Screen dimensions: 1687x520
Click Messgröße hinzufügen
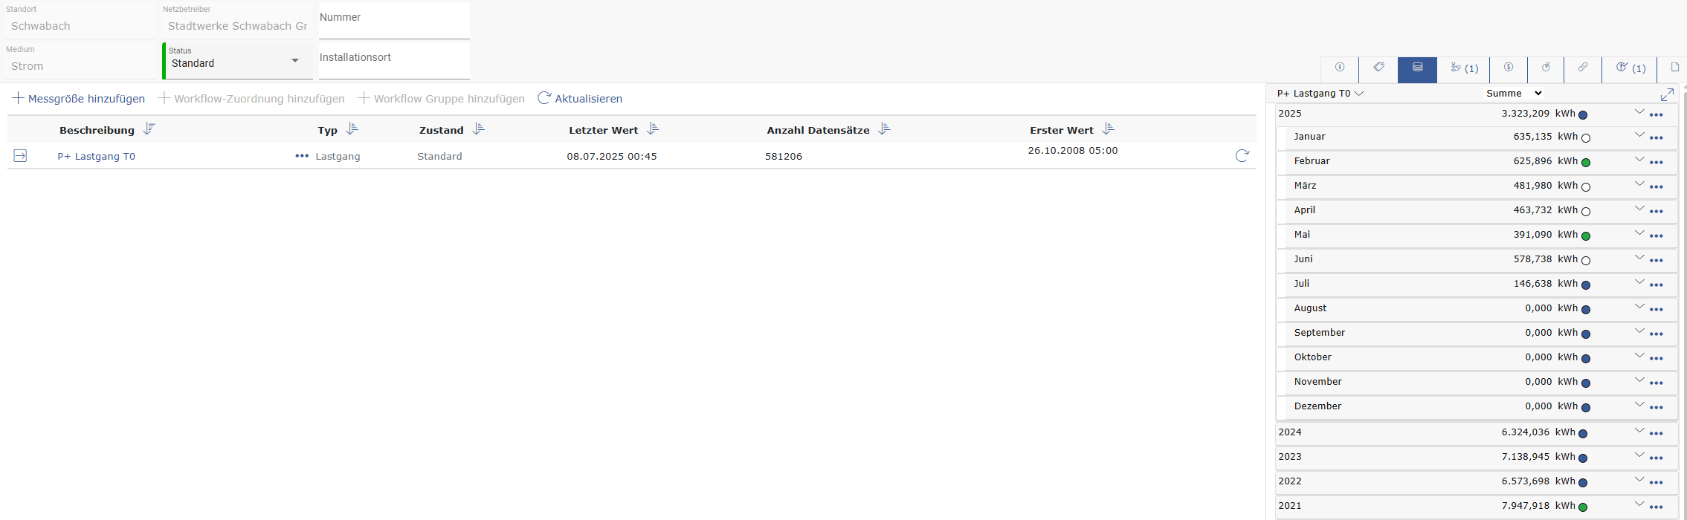(x=79, y=99)
